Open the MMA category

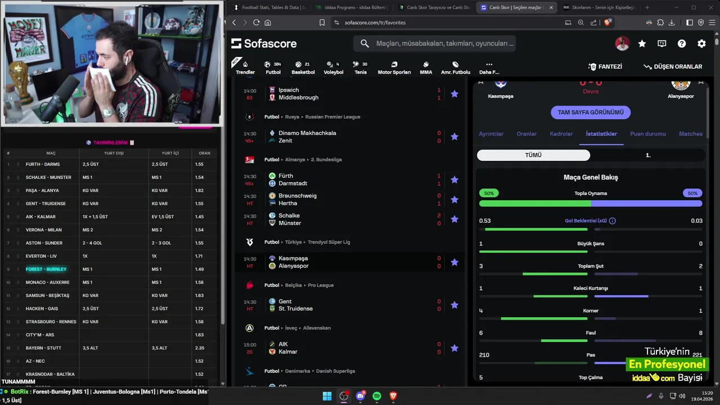coord(426,67)
